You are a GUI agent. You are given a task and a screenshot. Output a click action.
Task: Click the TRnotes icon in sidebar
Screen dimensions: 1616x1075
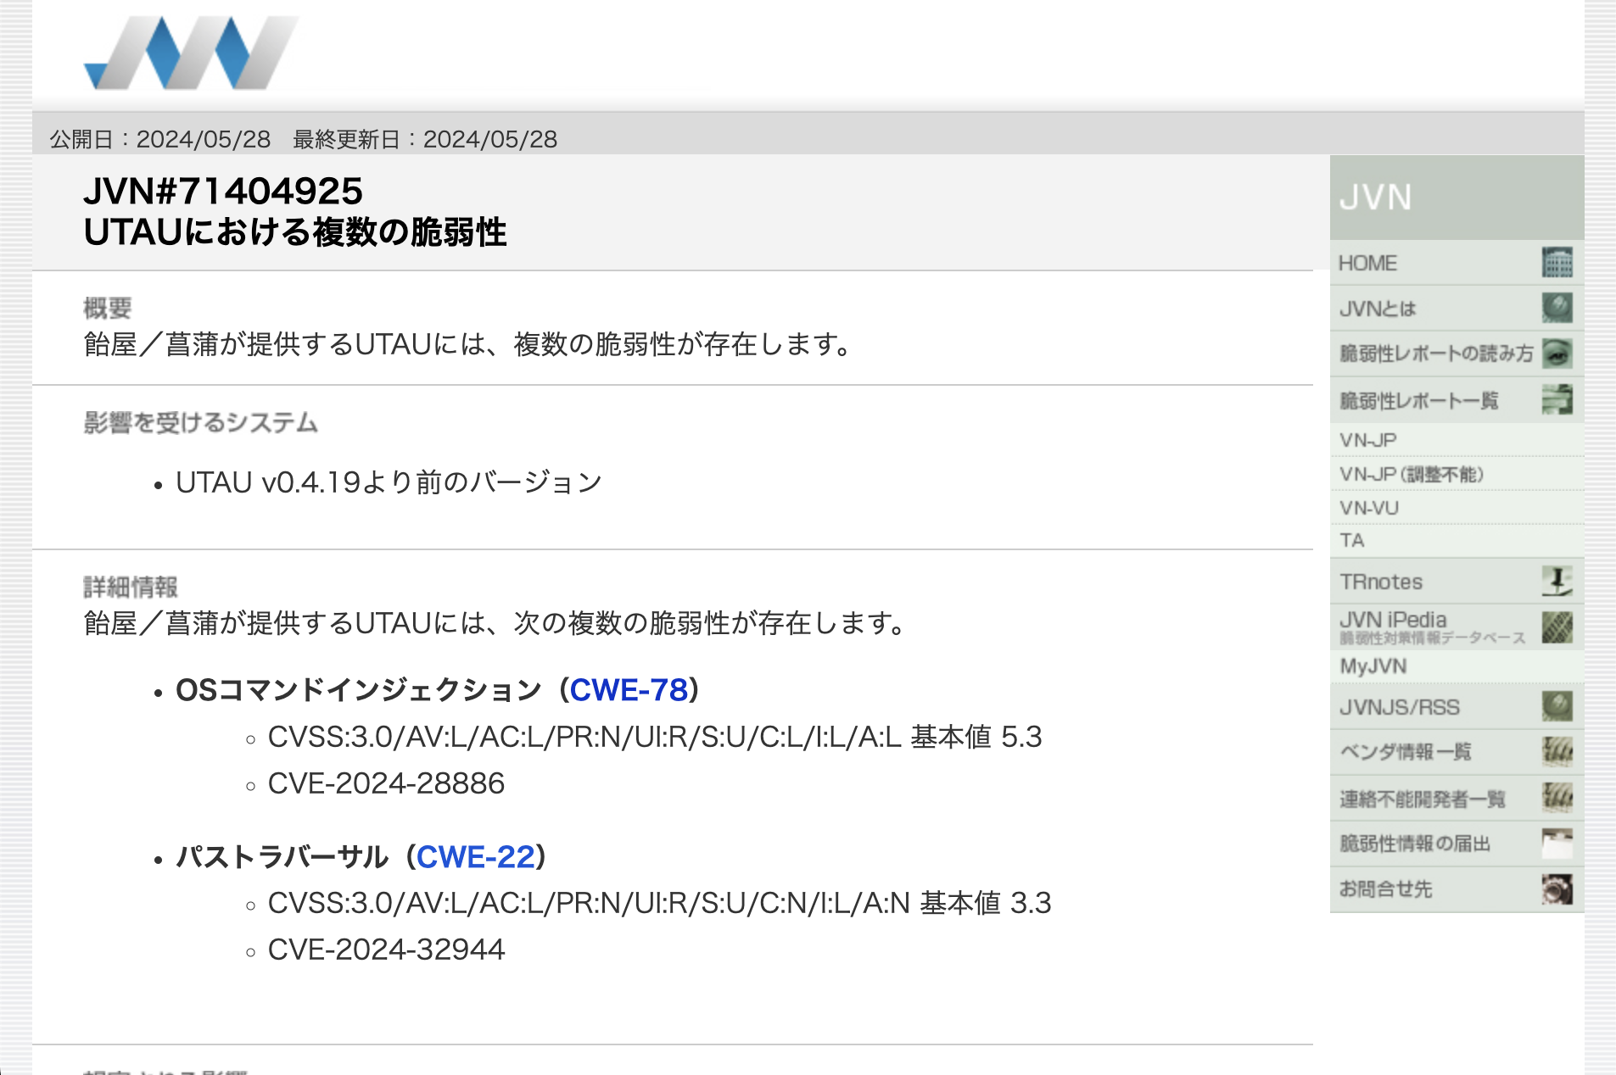coord(1557,582)
